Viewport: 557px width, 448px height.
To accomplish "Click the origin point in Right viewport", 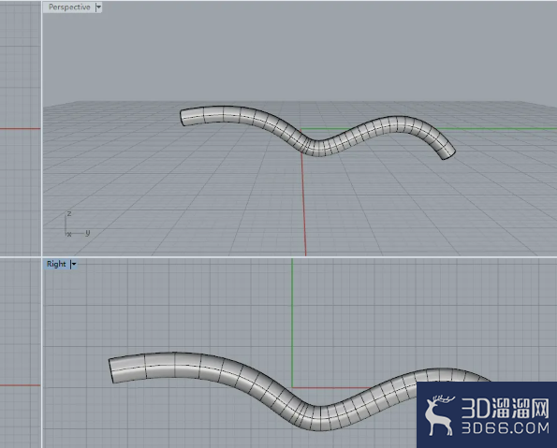I will pyautogui.click(x=292, y=387).
